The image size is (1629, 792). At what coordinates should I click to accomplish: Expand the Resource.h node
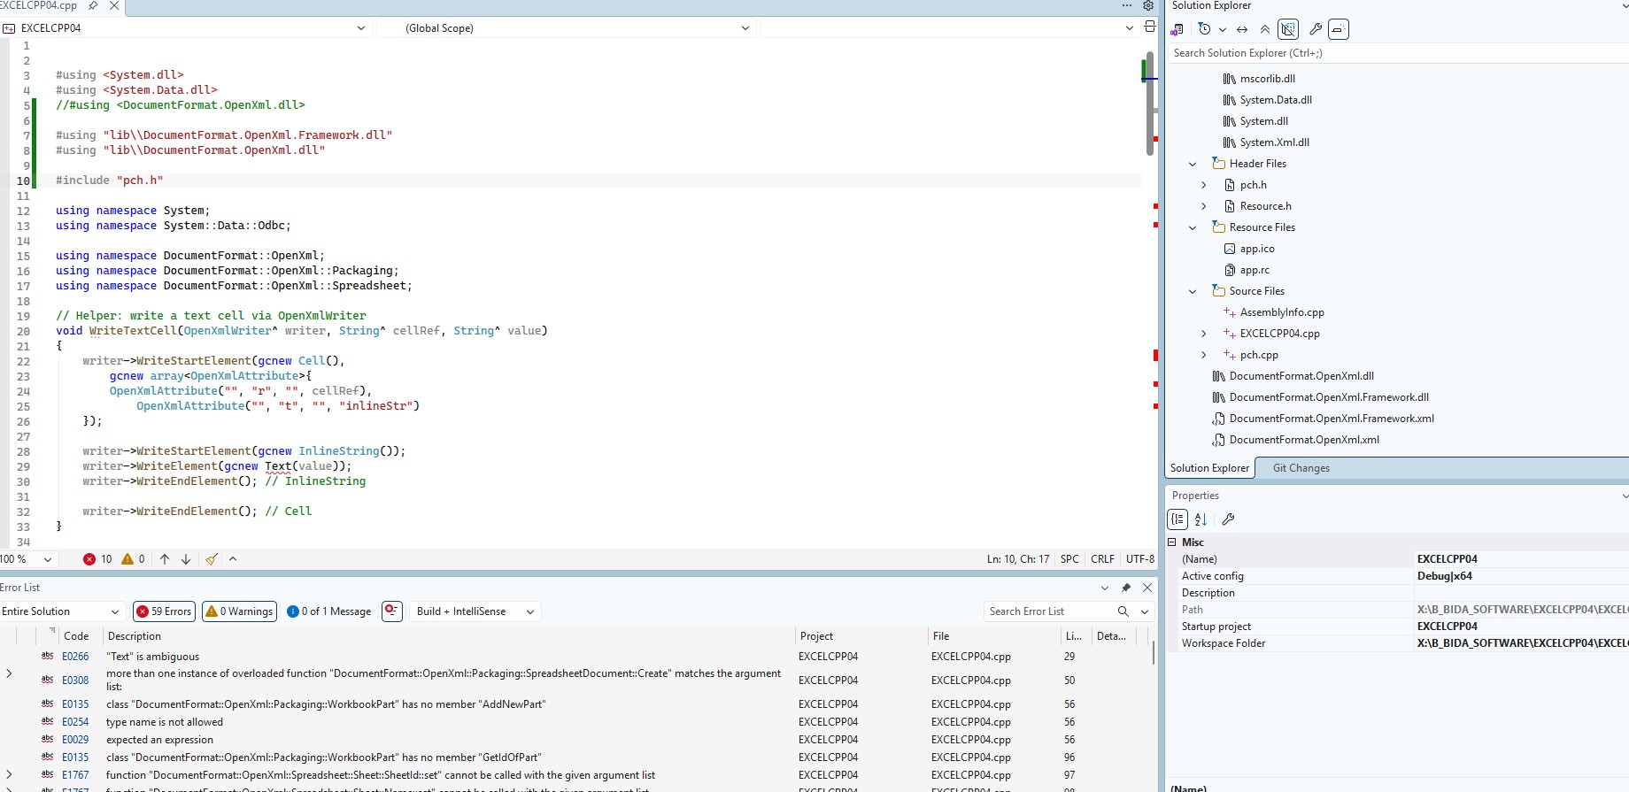pos(1204,206)
